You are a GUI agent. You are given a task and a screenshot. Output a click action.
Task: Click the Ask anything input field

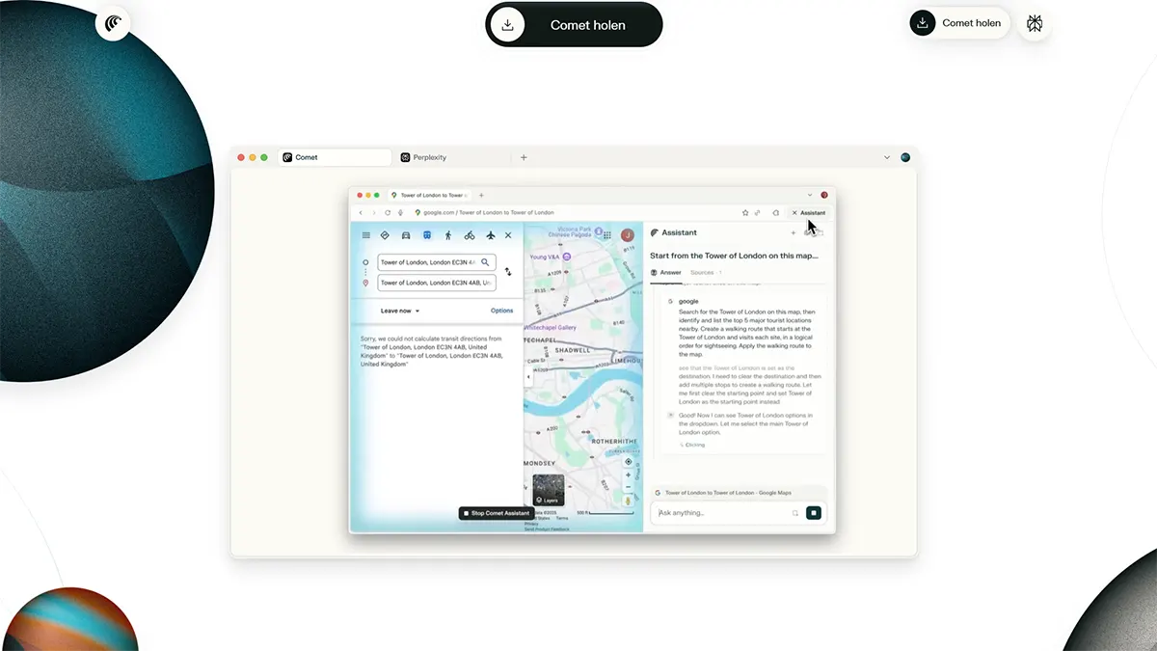[723, 513]
